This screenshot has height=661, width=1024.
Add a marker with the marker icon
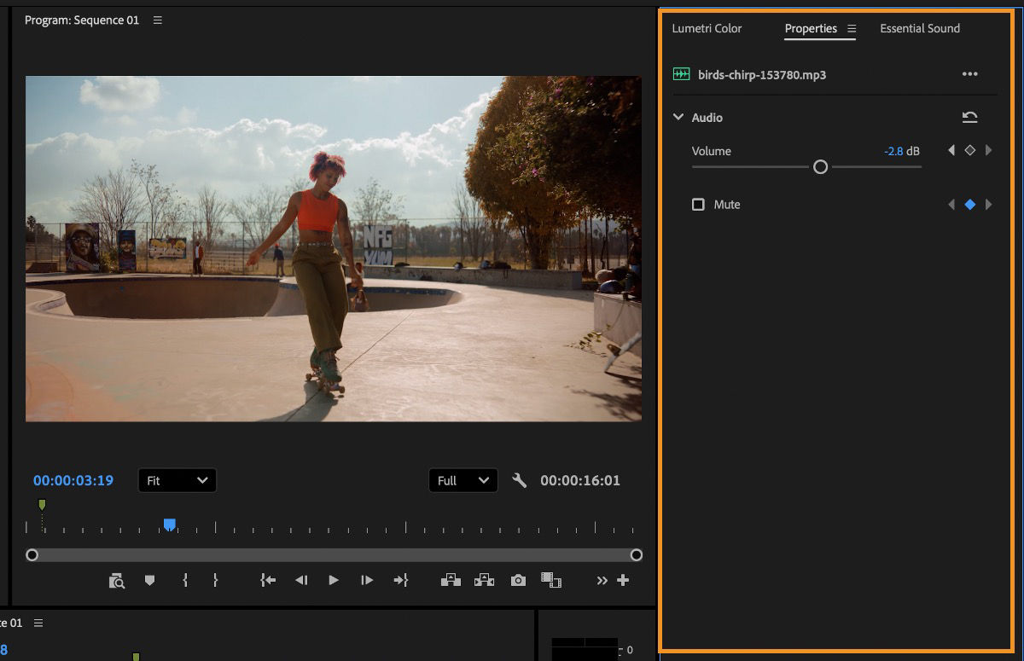tap(150, 580)
